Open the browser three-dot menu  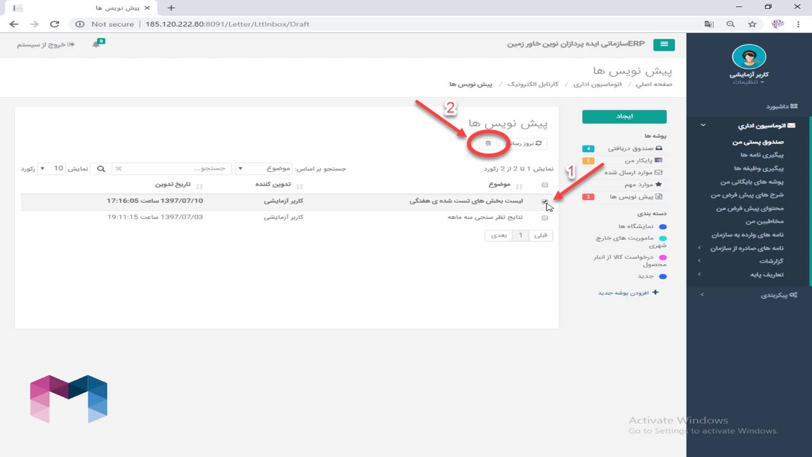[x=798, y=24]
